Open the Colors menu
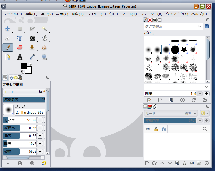 point(114,14)
